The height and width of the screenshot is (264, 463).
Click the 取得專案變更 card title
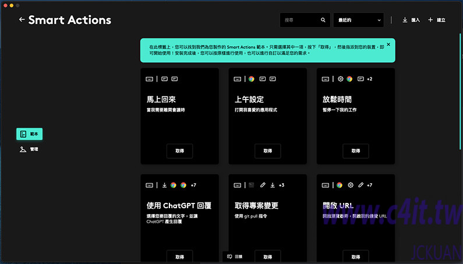click(x=256, y=206)
